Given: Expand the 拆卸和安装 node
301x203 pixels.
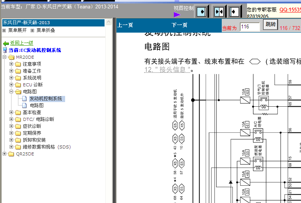Looking at the screenshot, I should (11, 140).
